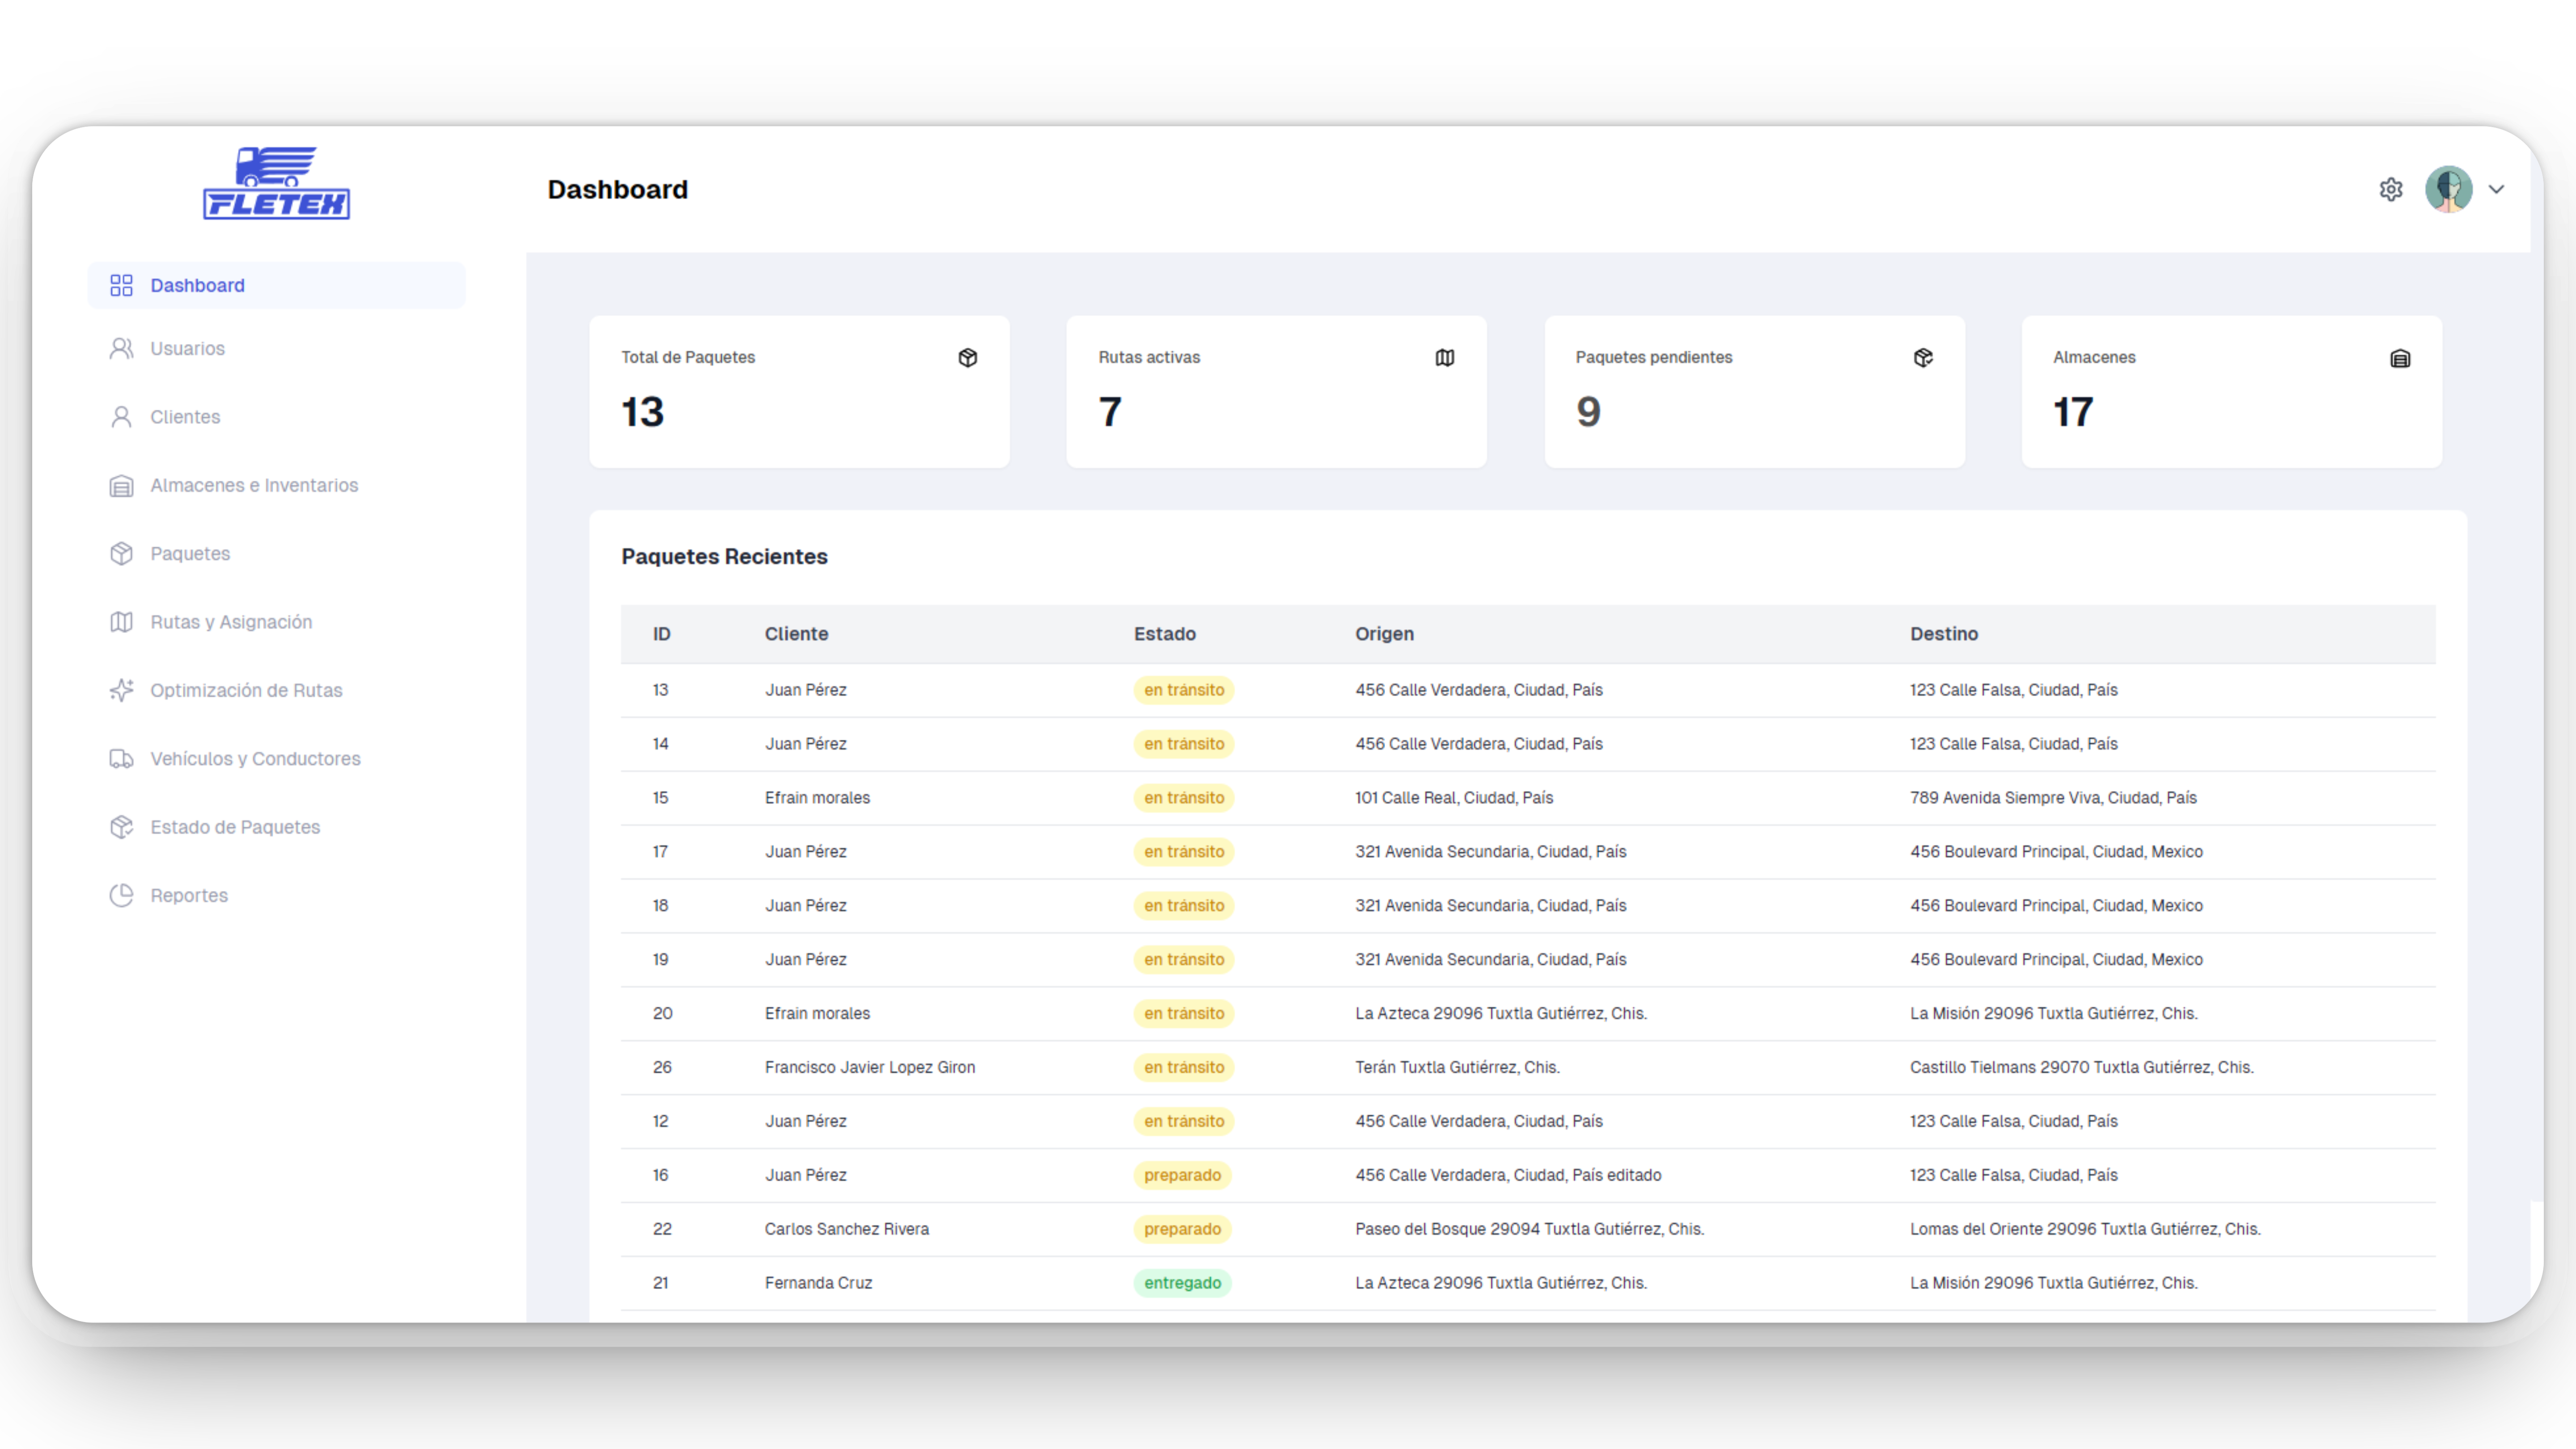2576x1449 pixels.
Task: Click origin Paseo del Bosque 29094
Action: pos(1529,1230)
